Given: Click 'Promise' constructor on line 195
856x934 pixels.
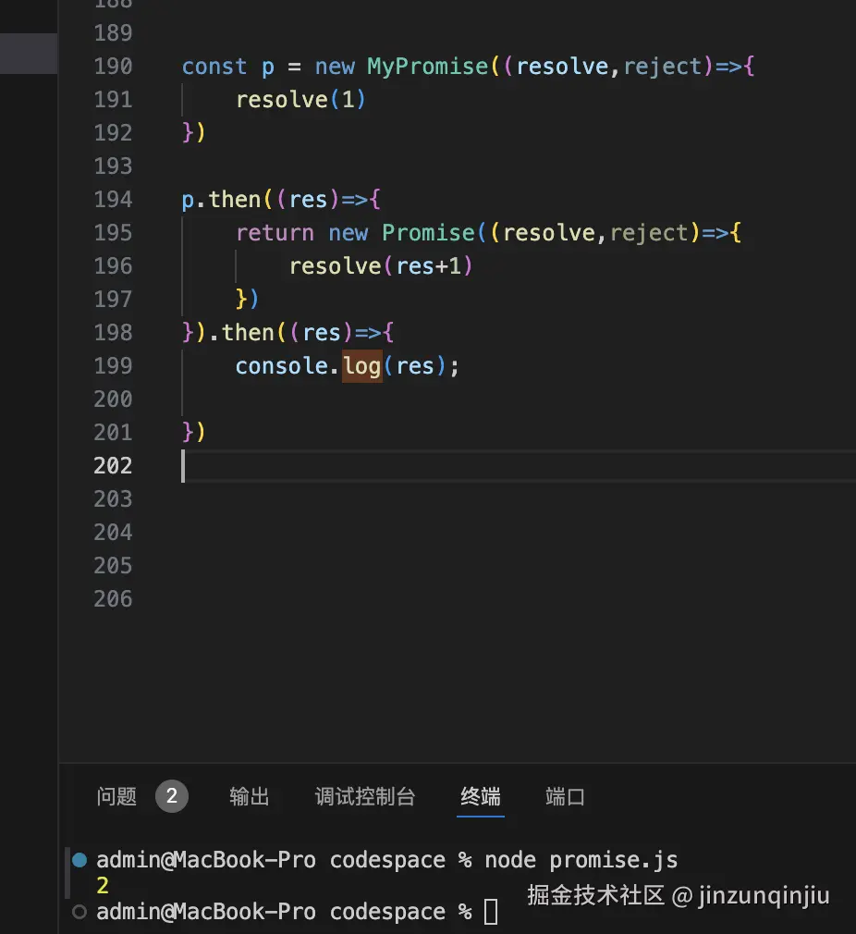Looking at the screenshot, I should pos(428,232).
